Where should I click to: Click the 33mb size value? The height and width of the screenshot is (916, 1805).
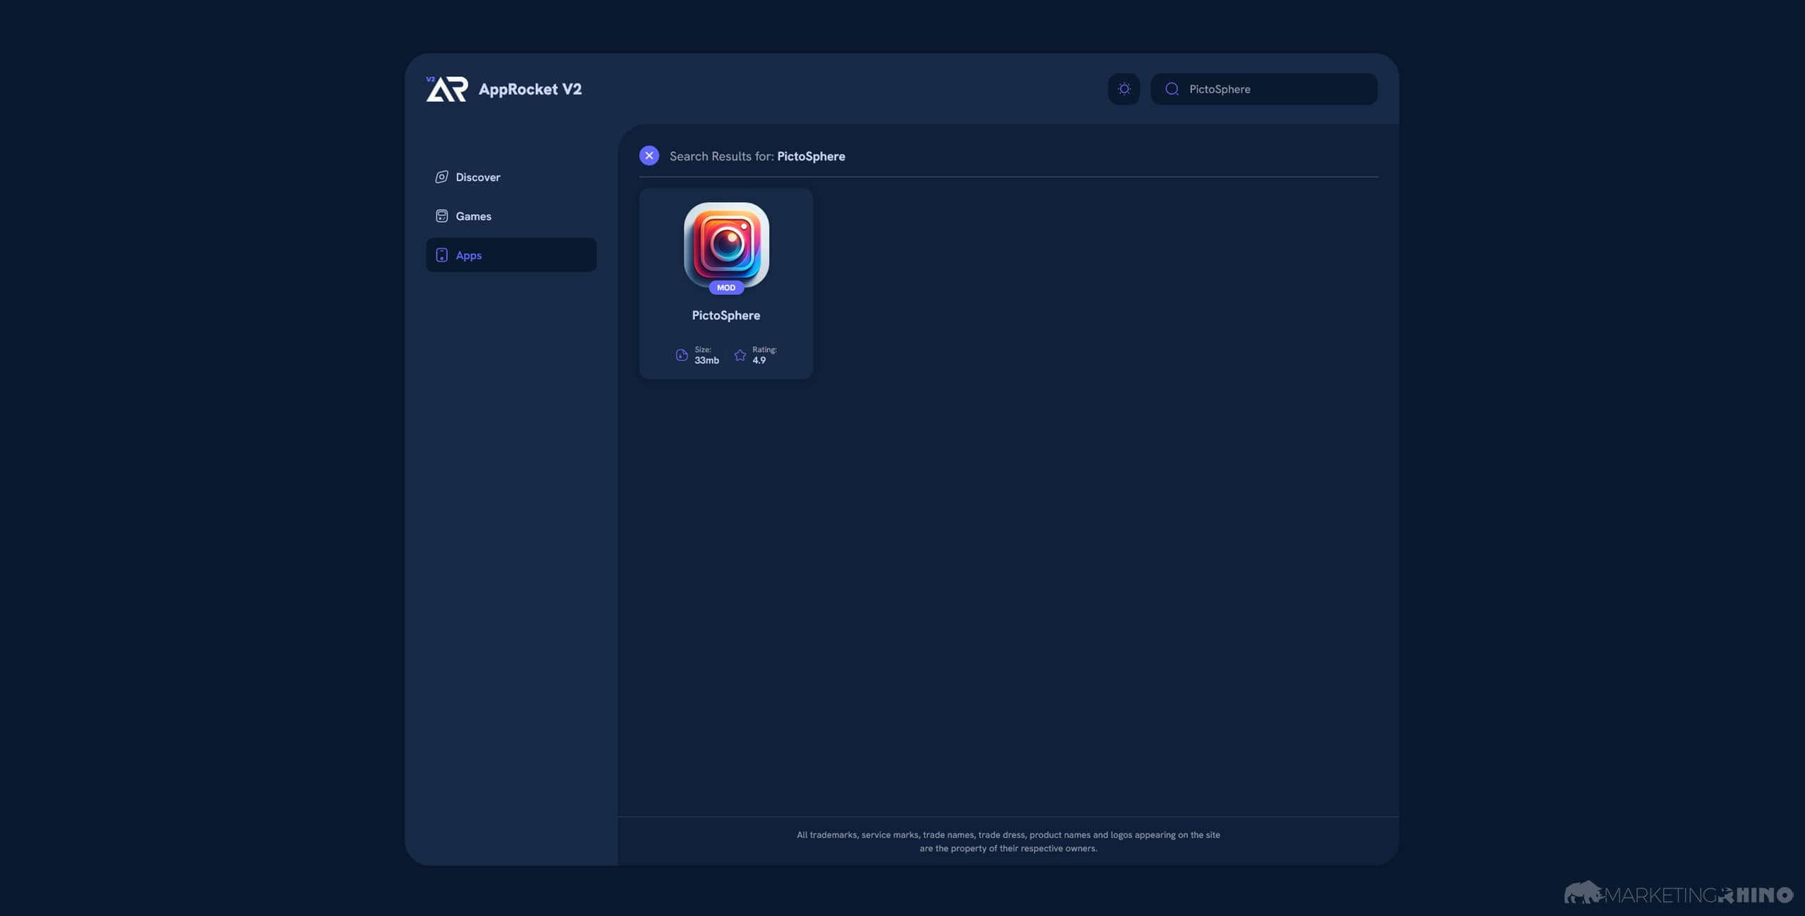[x=706, y=360]
